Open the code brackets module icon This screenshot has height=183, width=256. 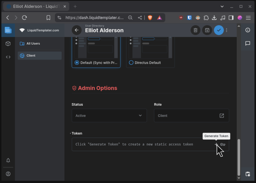pos(8,57)
